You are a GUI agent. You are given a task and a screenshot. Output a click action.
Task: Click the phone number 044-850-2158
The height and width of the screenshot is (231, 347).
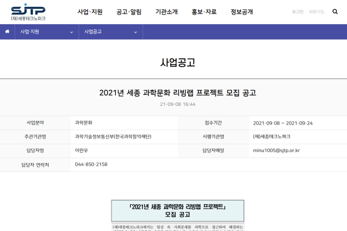(91, 164)
